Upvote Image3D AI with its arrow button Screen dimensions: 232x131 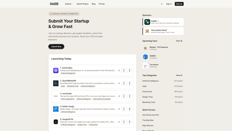click(x=130, y=122)
